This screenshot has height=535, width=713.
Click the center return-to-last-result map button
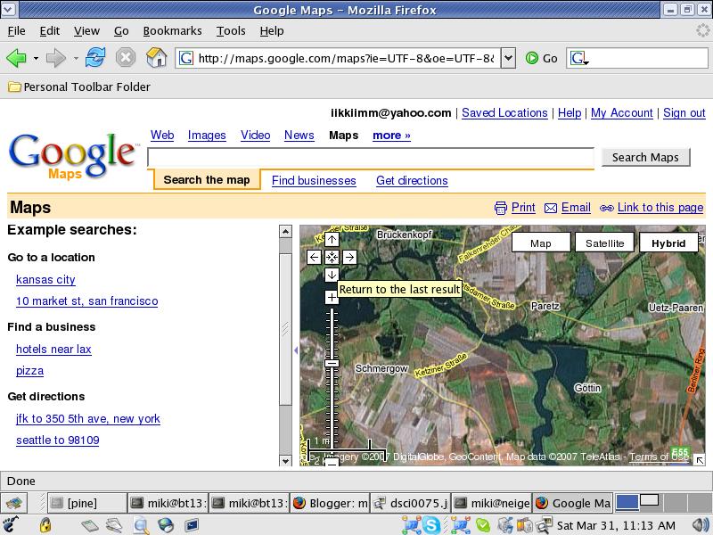pyautogui.click(x=332, y=257)
